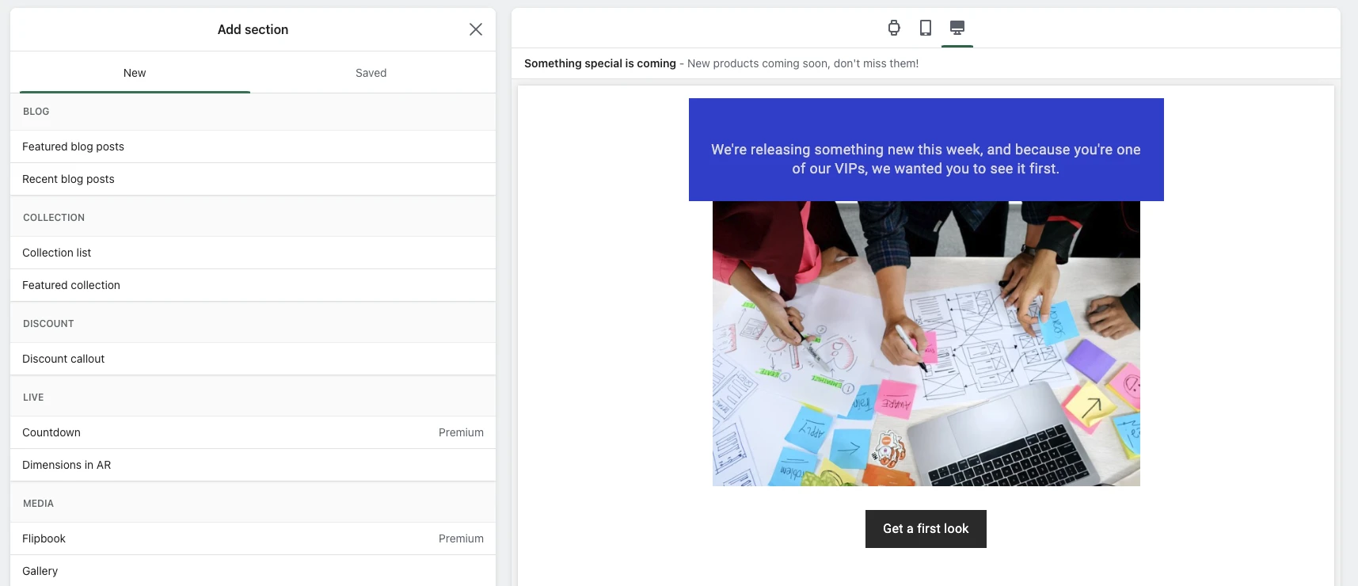The image size is (1358, 586).
Task: Close the Add section panel
Action: click(475, 29)
